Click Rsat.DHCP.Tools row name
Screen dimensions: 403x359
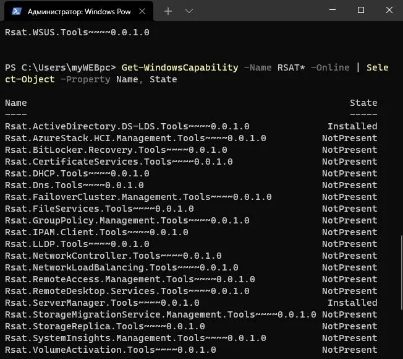click(x=77, y=173)
